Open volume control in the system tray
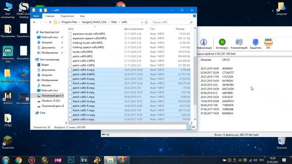 pyautogui.click(x=255, y=160)
